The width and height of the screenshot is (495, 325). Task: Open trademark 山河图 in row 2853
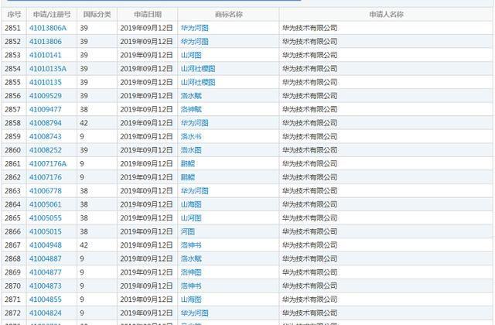[191, 55]
